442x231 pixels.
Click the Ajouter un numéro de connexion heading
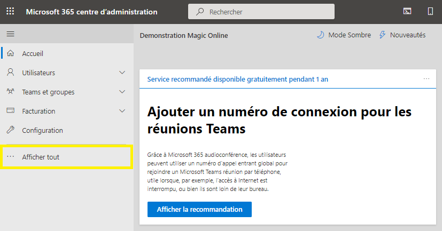280,120
